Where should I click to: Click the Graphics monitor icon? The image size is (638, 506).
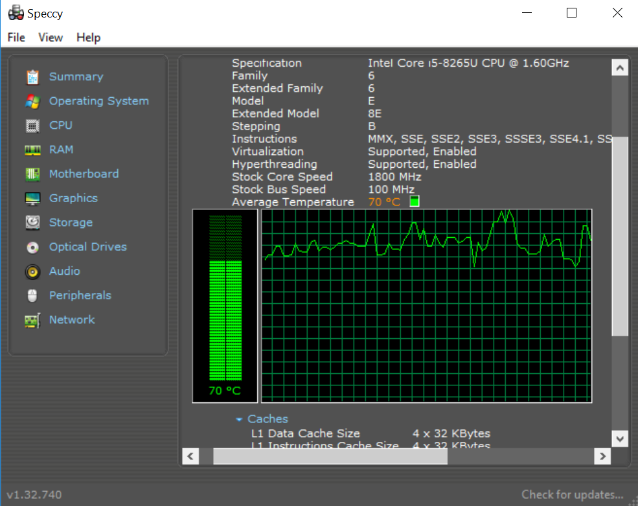pos(32,199)
